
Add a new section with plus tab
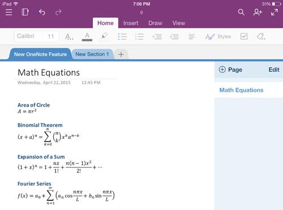click(121, 54)
